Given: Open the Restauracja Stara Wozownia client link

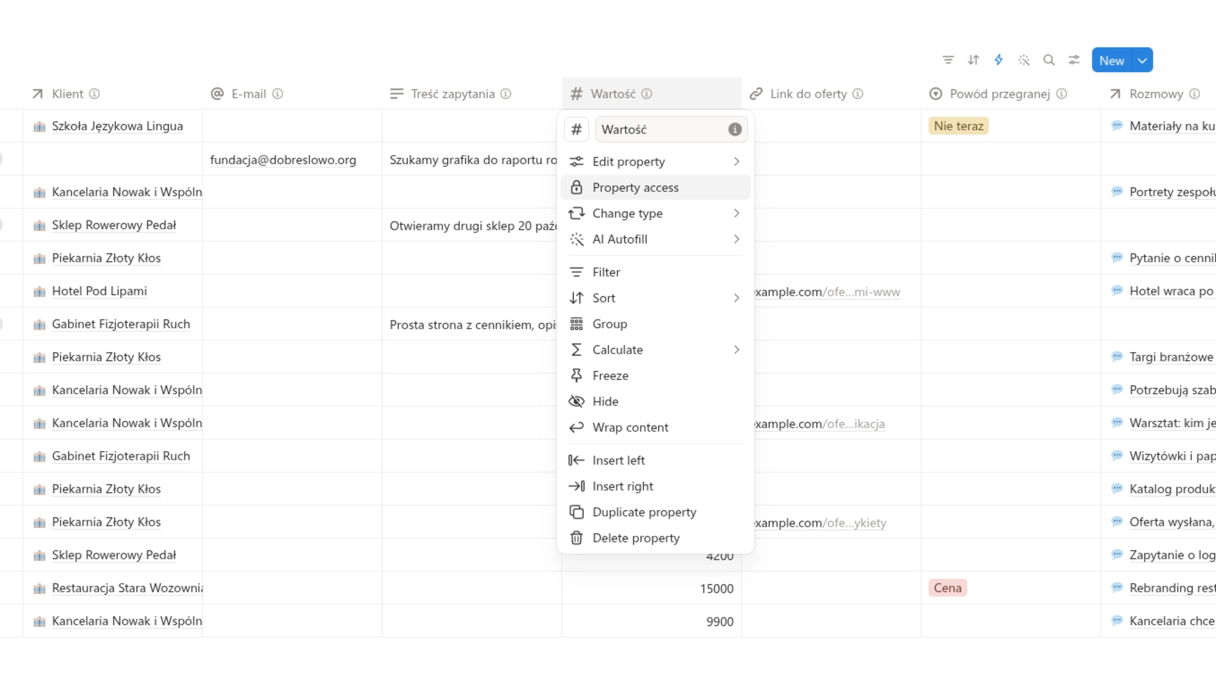Looking at the screenshot, I should 127,588.
